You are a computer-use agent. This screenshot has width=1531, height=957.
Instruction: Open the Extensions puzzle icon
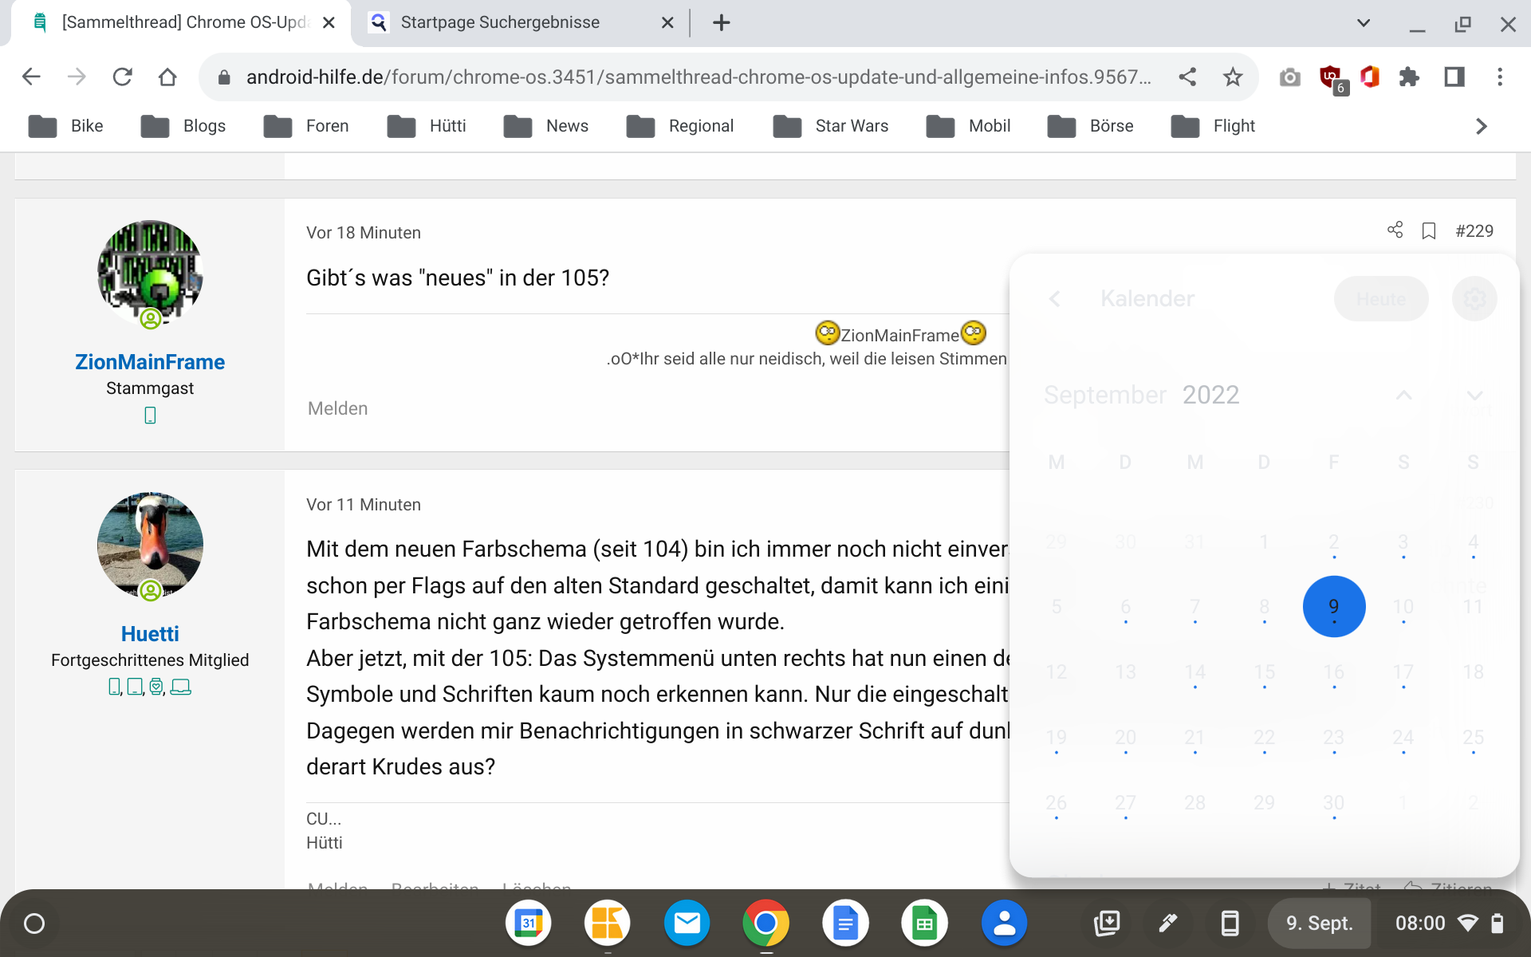1409,77
